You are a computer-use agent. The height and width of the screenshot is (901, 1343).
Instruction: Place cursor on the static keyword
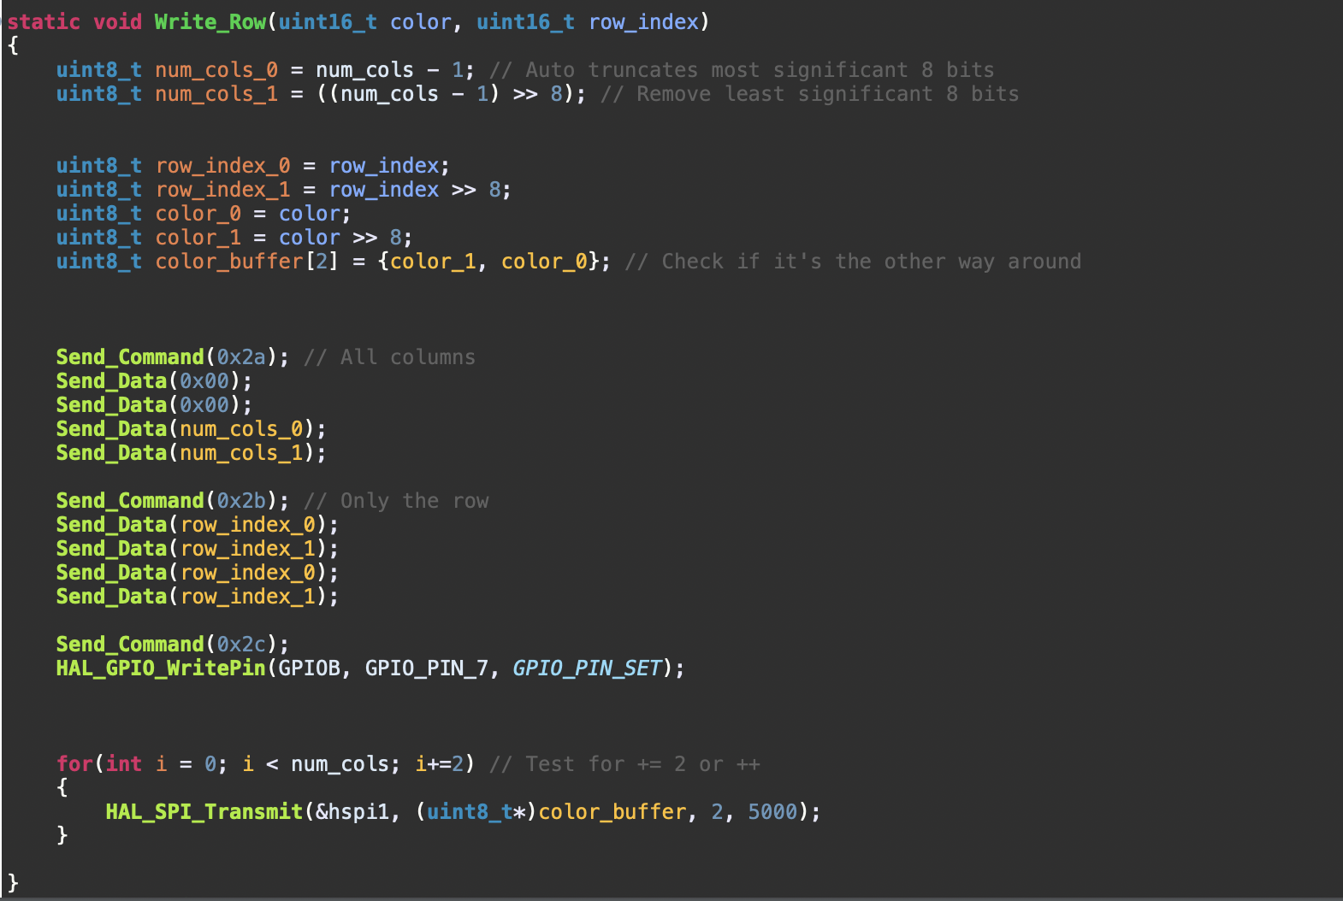[44, 22]
